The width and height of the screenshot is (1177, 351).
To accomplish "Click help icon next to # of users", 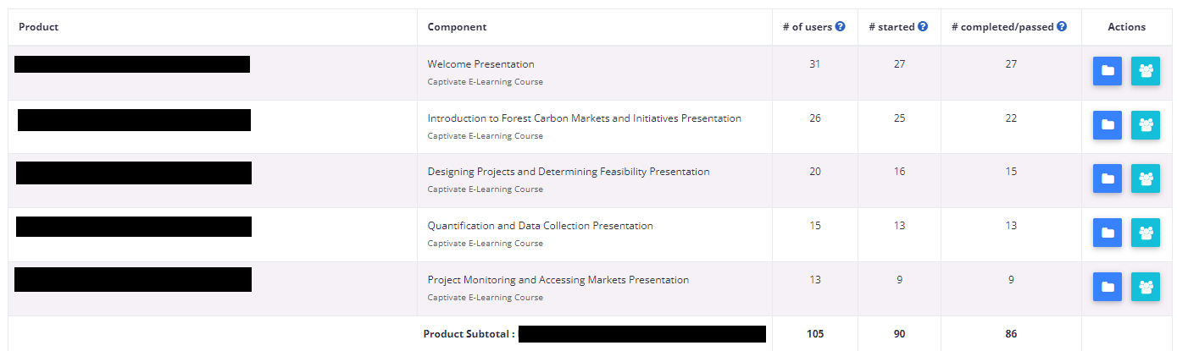I will point(841,27).
